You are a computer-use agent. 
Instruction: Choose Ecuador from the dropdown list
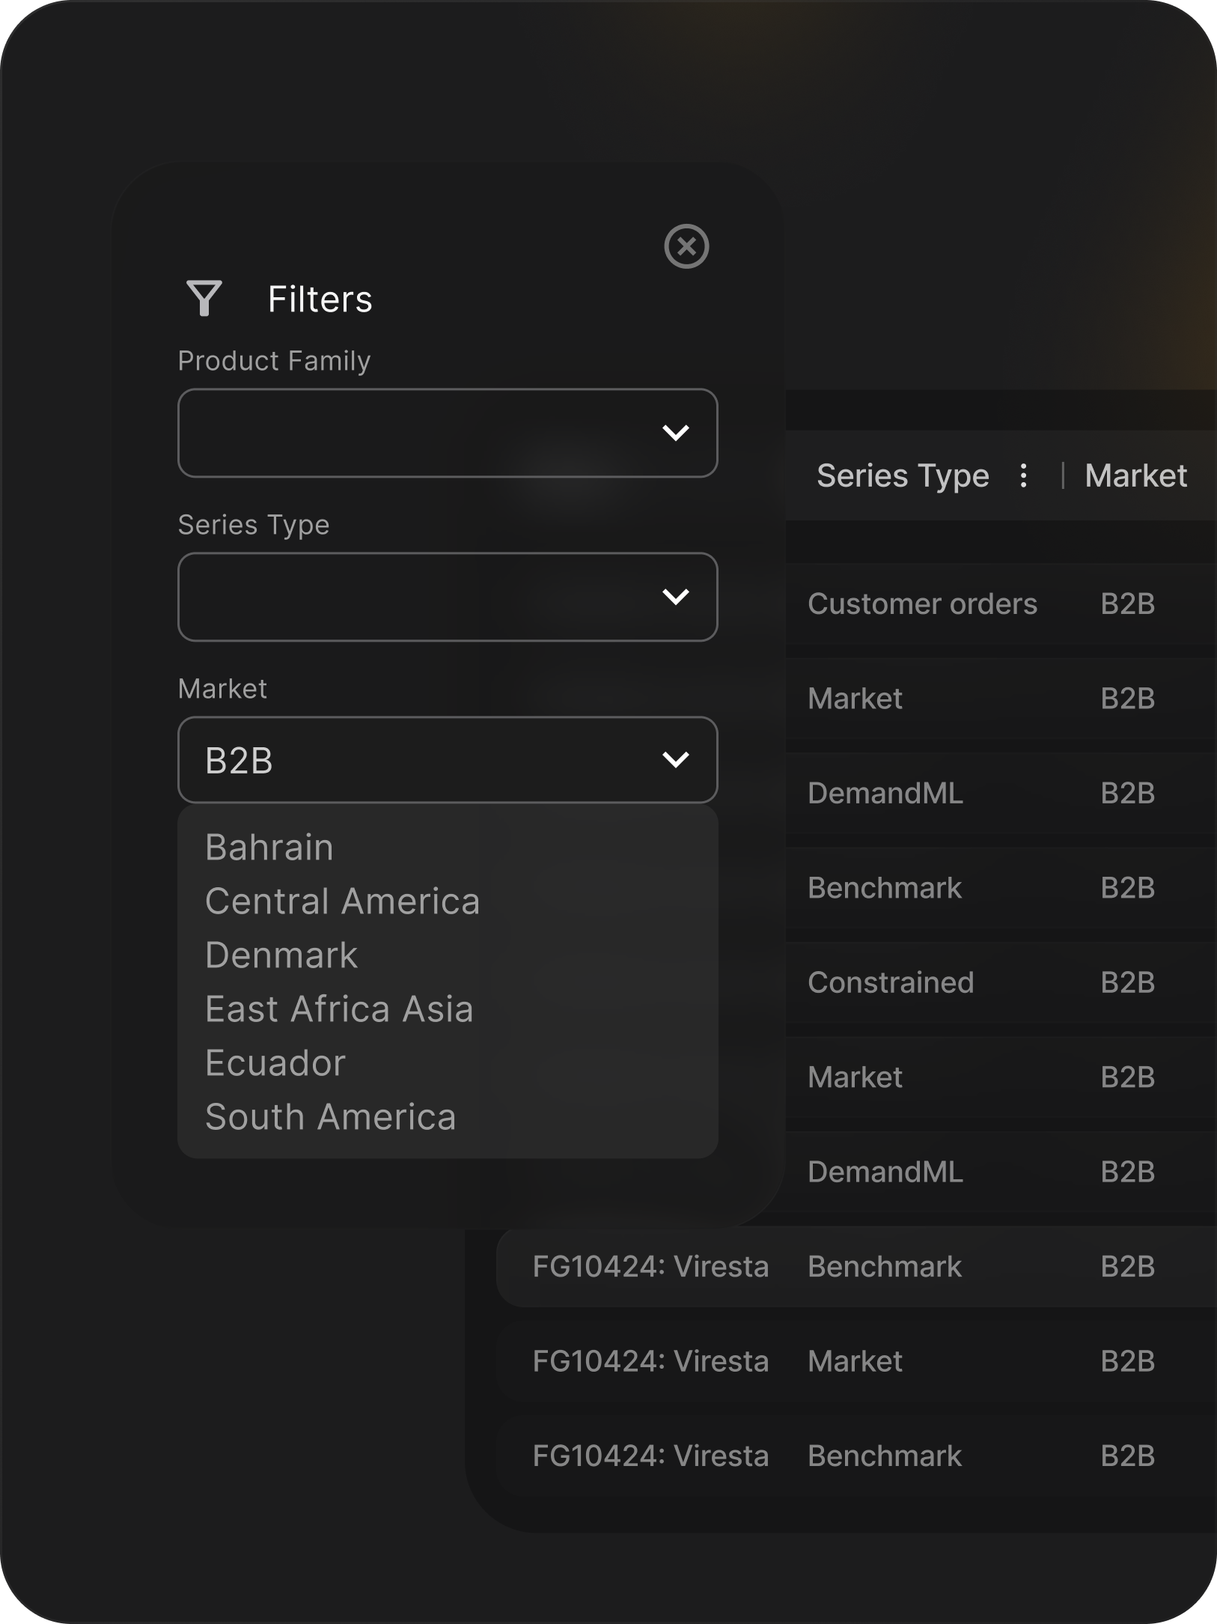pos(275,1063)
